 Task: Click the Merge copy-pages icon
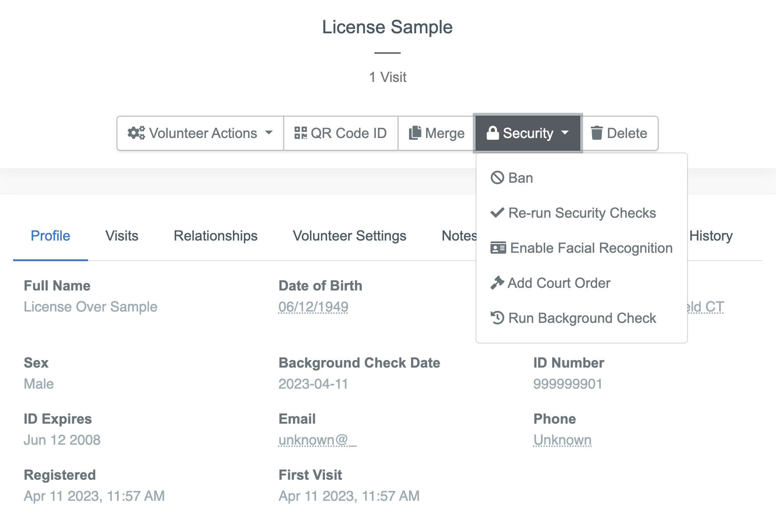point(415,133)
